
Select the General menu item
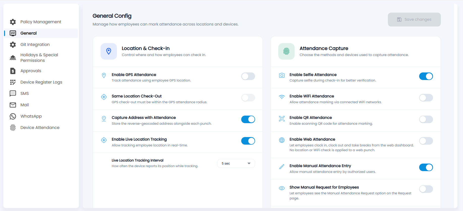pos(41,33)
